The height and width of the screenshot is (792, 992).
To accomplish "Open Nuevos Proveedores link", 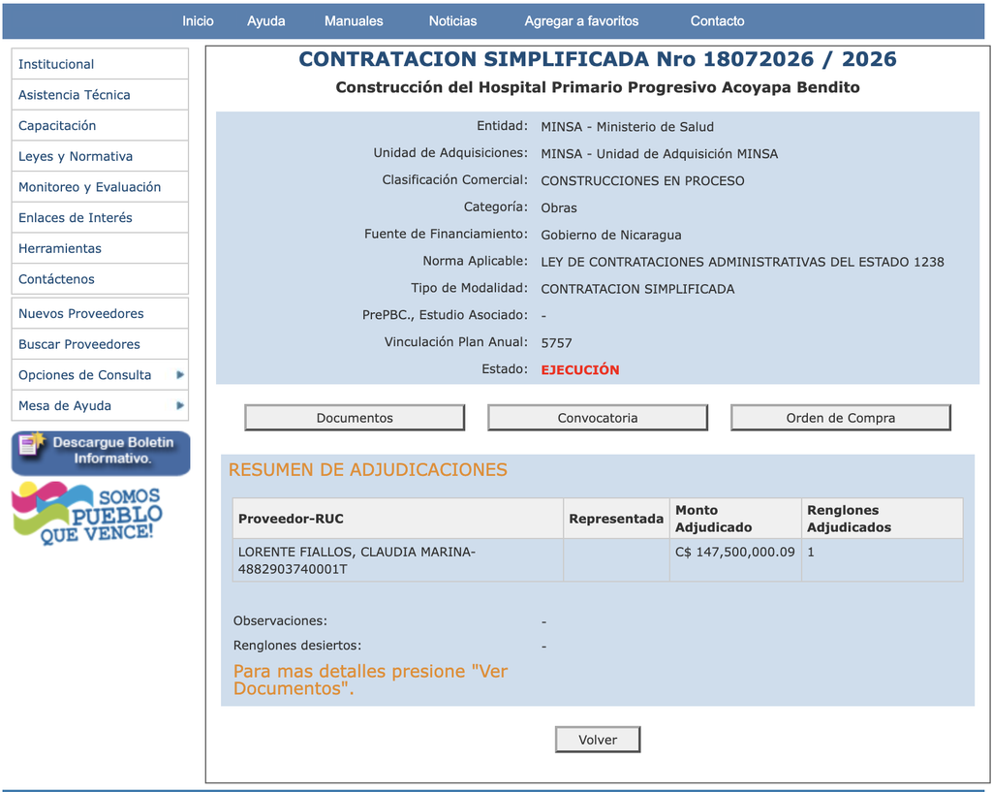I will pyautogui.click(x=100, y=313).
